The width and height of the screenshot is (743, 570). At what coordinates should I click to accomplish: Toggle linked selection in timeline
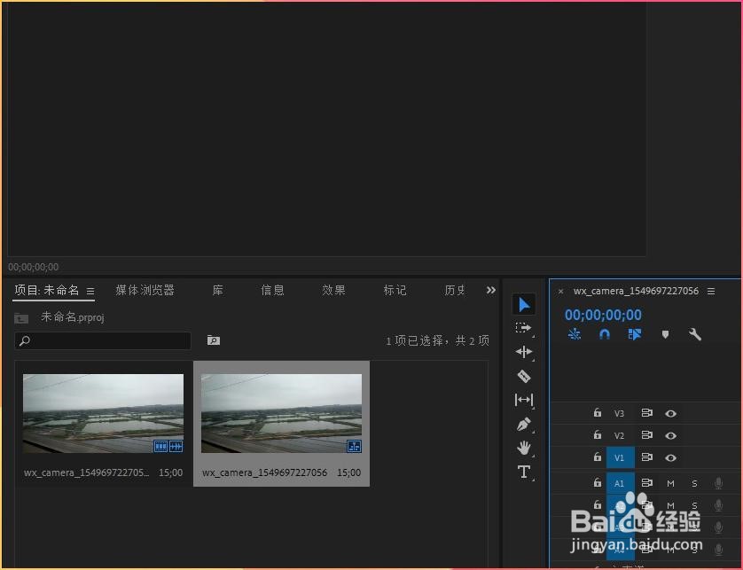[635, 334]
